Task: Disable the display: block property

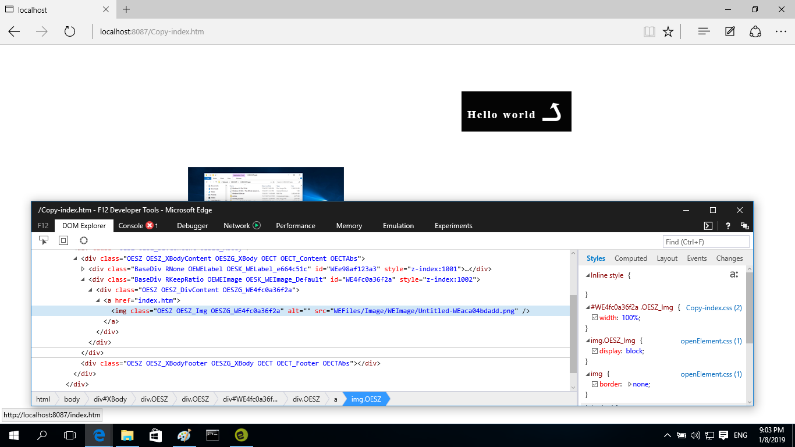Action: point(595,352)
